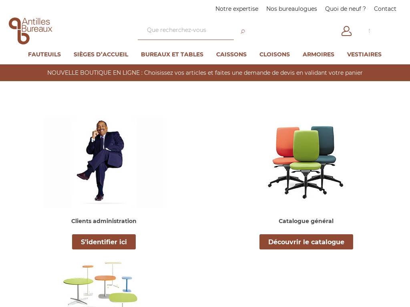Select the CAISSONS menu item
Viewport: 410px width, 307px height.
[x=231, y=54]
